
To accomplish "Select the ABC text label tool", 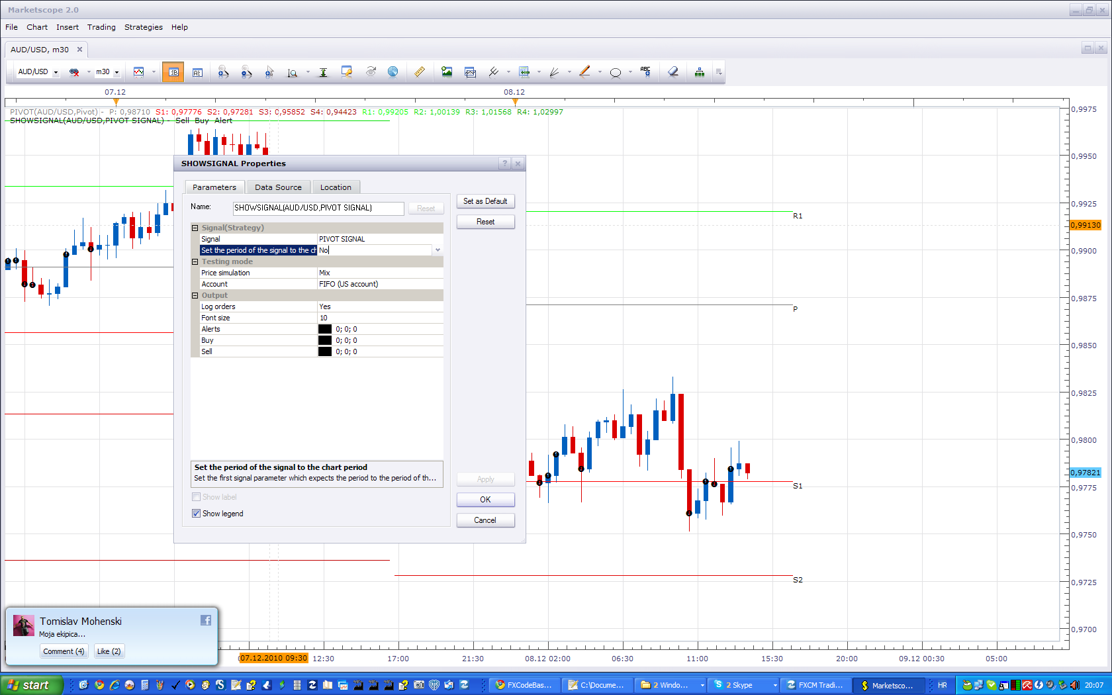I will point(645,72).
